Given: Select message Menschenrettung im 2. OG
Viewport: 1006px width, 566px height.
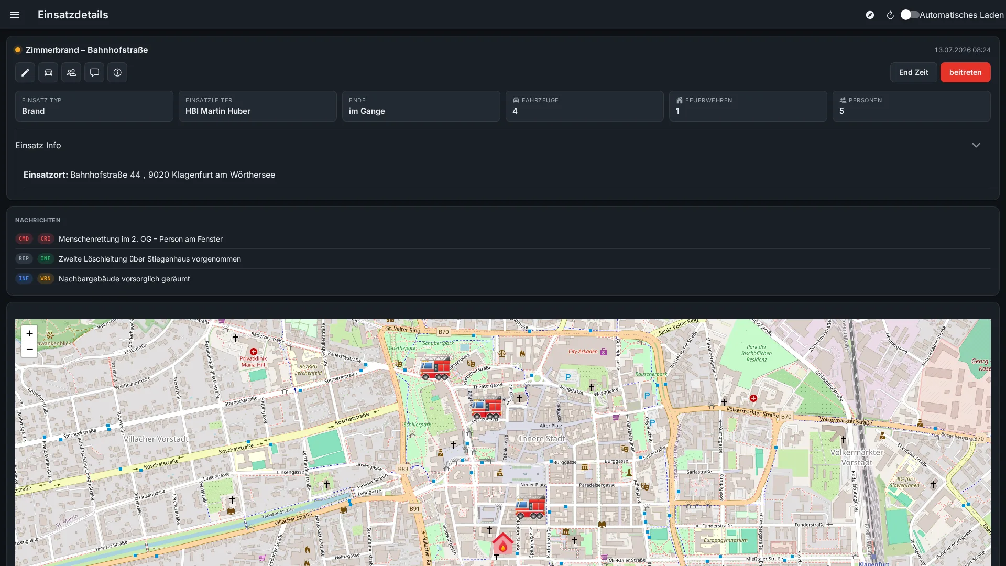Looking at the screenshot, I should pos(503,239).
